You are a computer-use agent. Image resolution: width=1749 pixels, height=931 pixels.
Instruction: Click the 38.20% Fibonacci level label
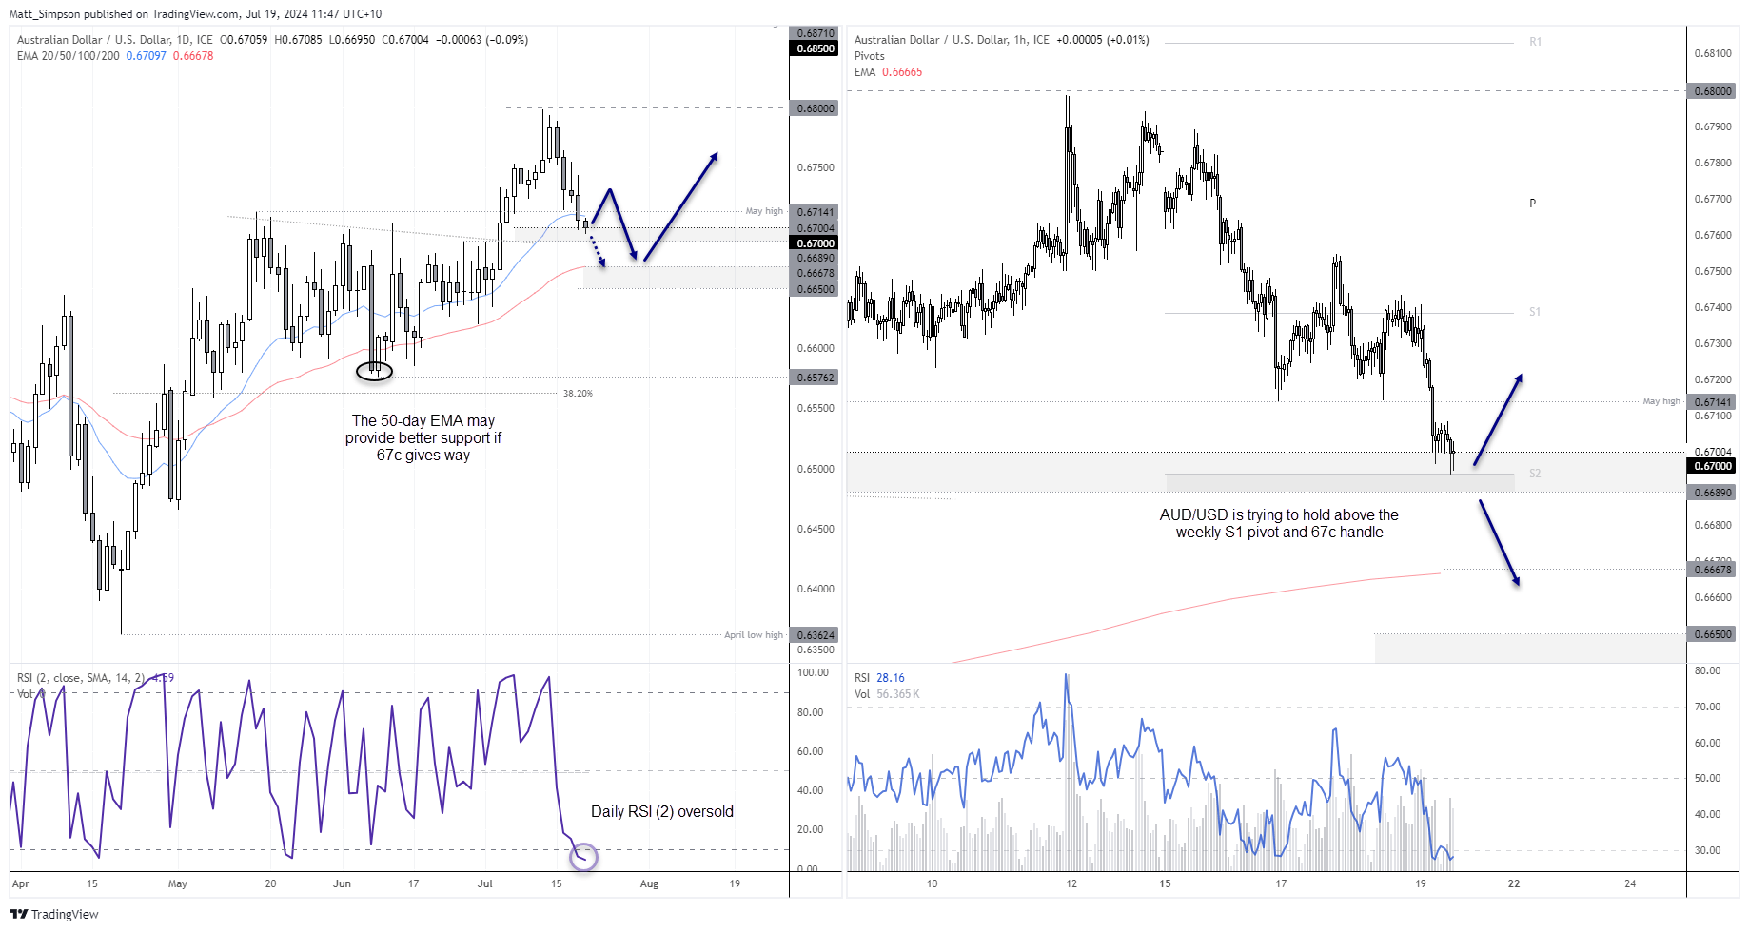point(578,394)
